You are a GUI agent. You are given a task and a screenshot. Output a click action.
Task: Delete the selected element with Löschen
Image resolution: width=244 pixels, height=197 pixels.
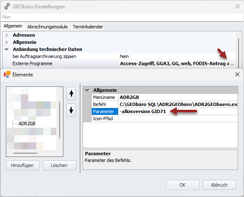[x=59, y=165]
